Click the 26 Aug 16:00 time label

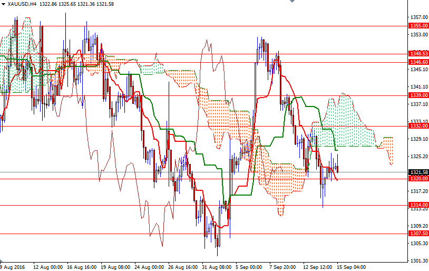[x=183, y=267]
